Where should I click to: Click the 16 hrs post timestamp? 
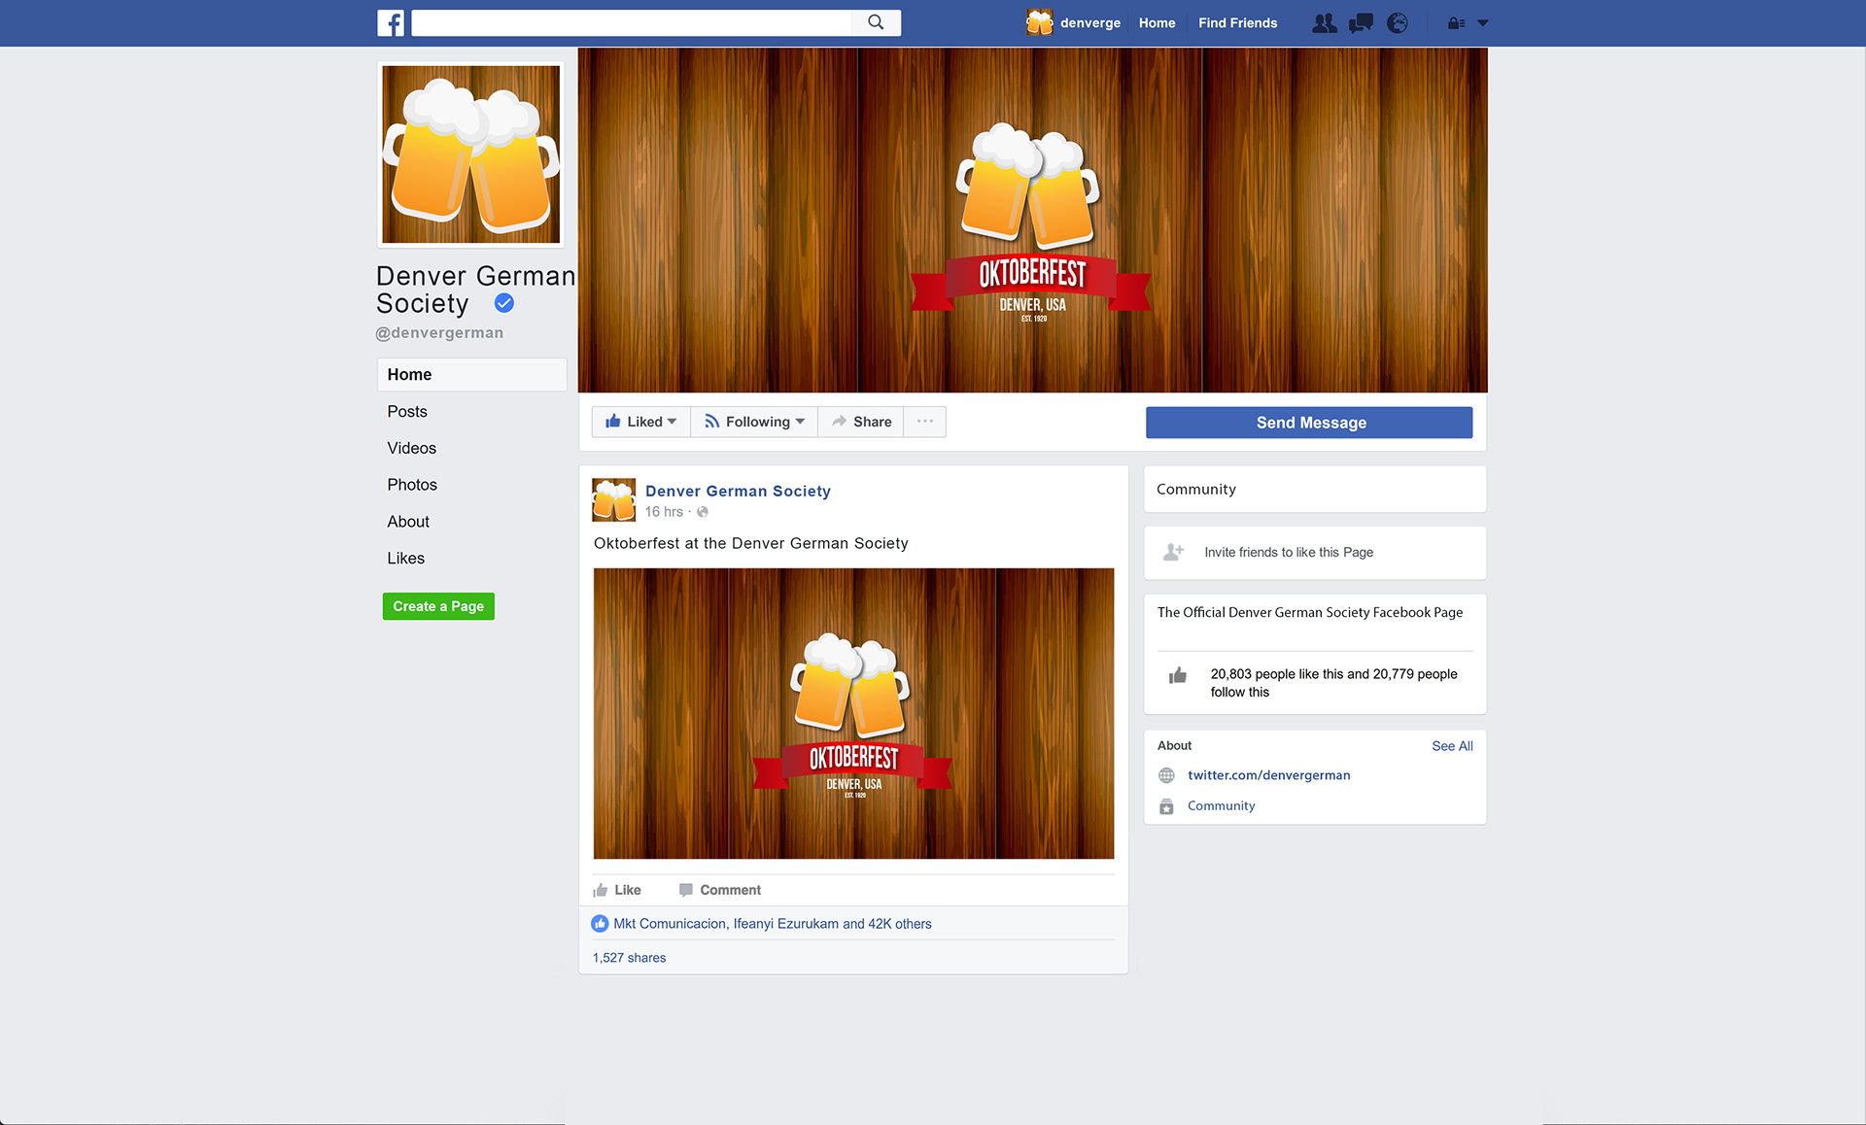[x=664, y=512]
